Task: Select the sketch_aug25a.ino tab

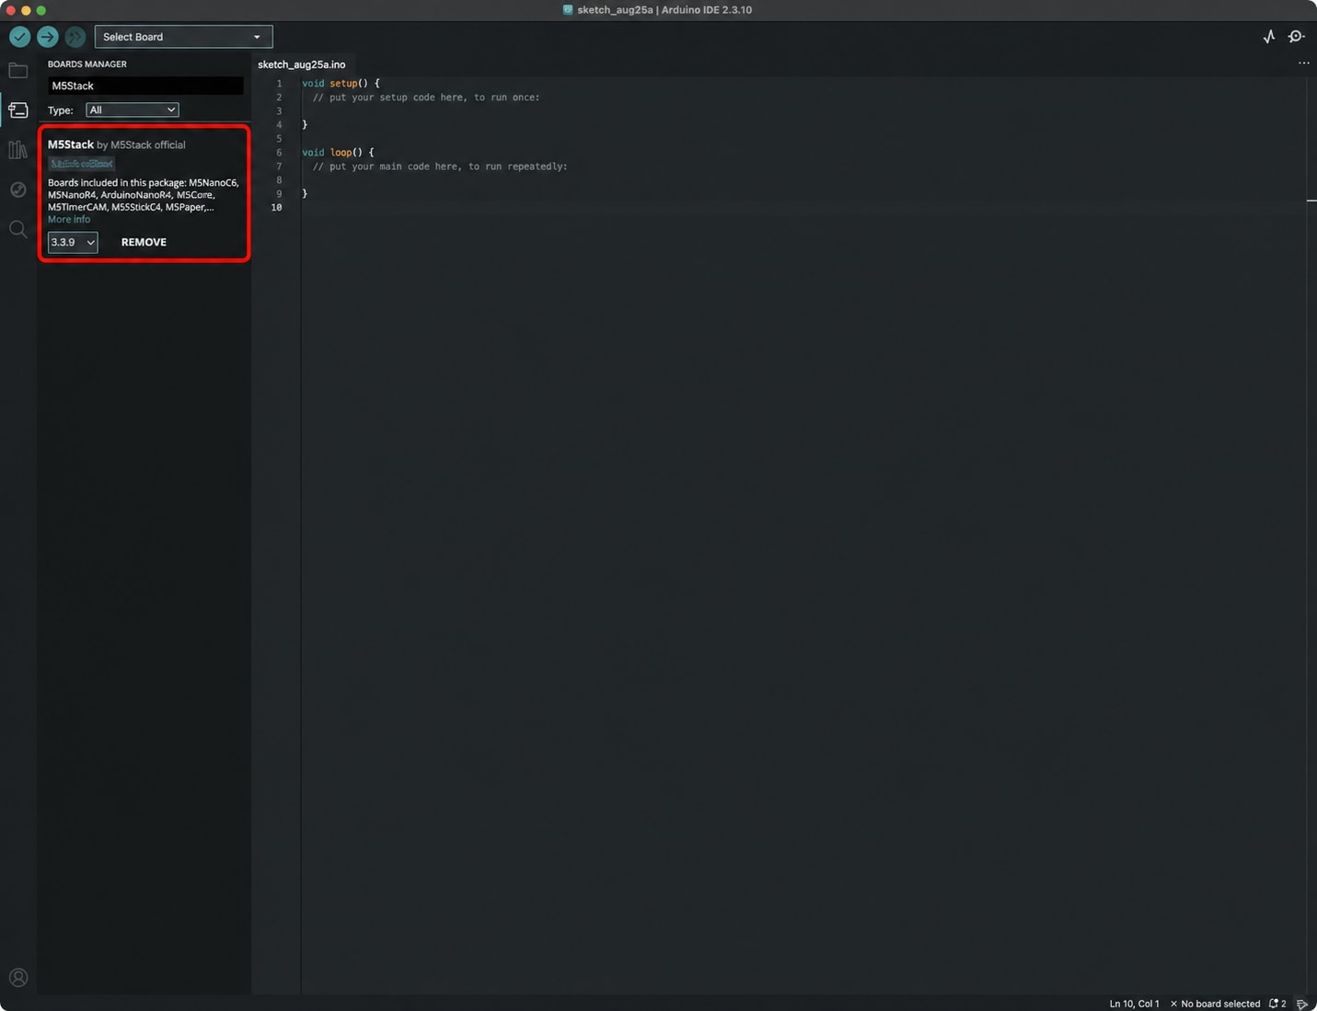Action: click(302, 64)
